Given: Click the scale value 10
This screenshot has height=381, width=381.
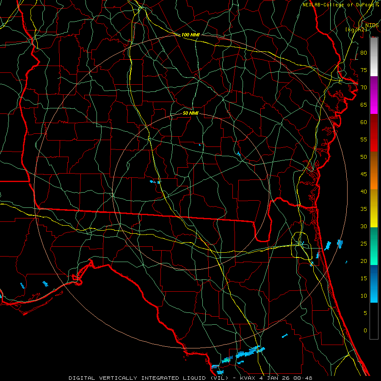Looking at the screenshot, I should point(364,296).
